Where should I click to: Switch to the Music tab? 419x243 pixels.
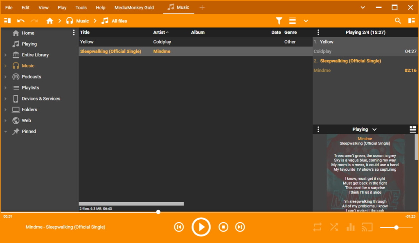pos(179,7)
